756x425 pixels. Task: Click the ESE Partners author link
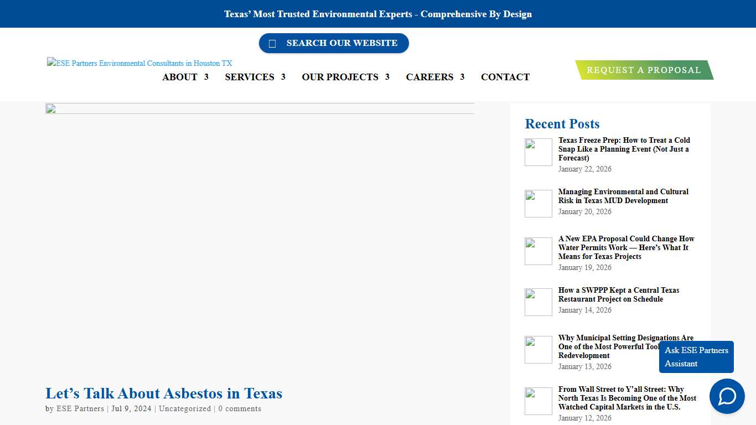(x=80, y=408)
